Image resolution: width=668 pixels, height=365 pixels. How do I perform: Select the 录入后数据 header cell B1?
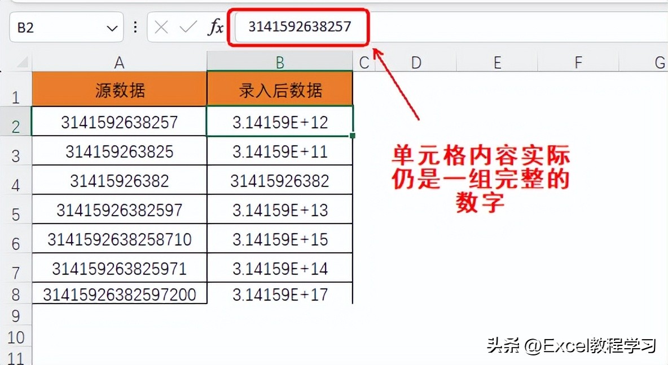280,89
